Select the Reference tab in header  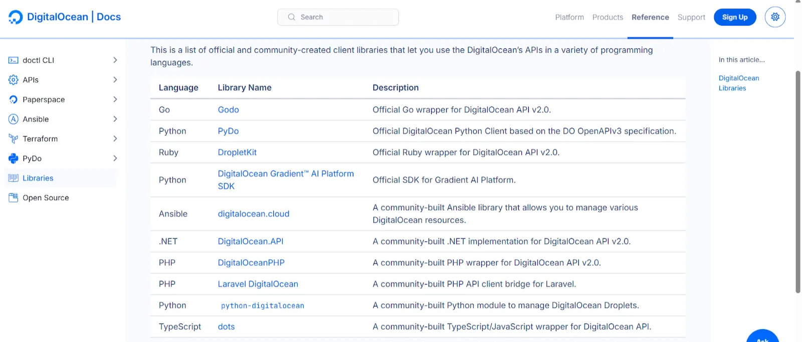click(650, 17)
